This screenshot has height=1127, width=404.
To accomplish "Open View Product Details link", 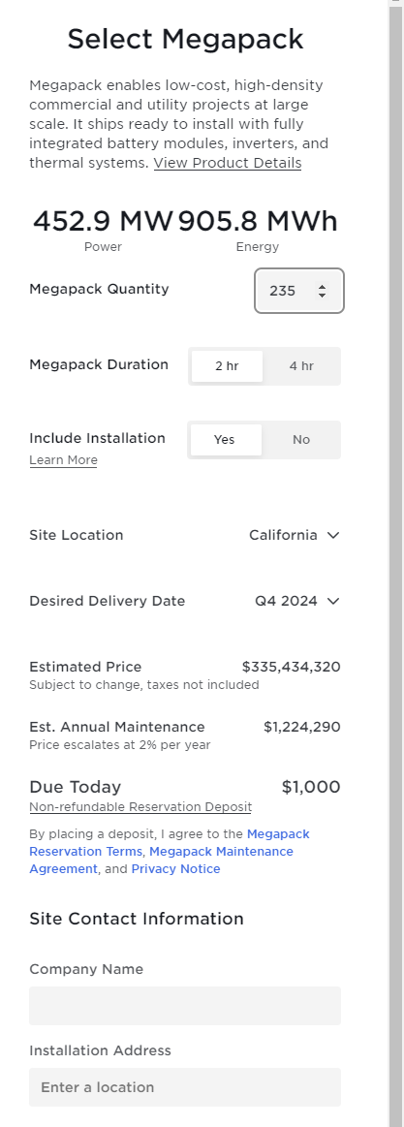I will (228, 163).
